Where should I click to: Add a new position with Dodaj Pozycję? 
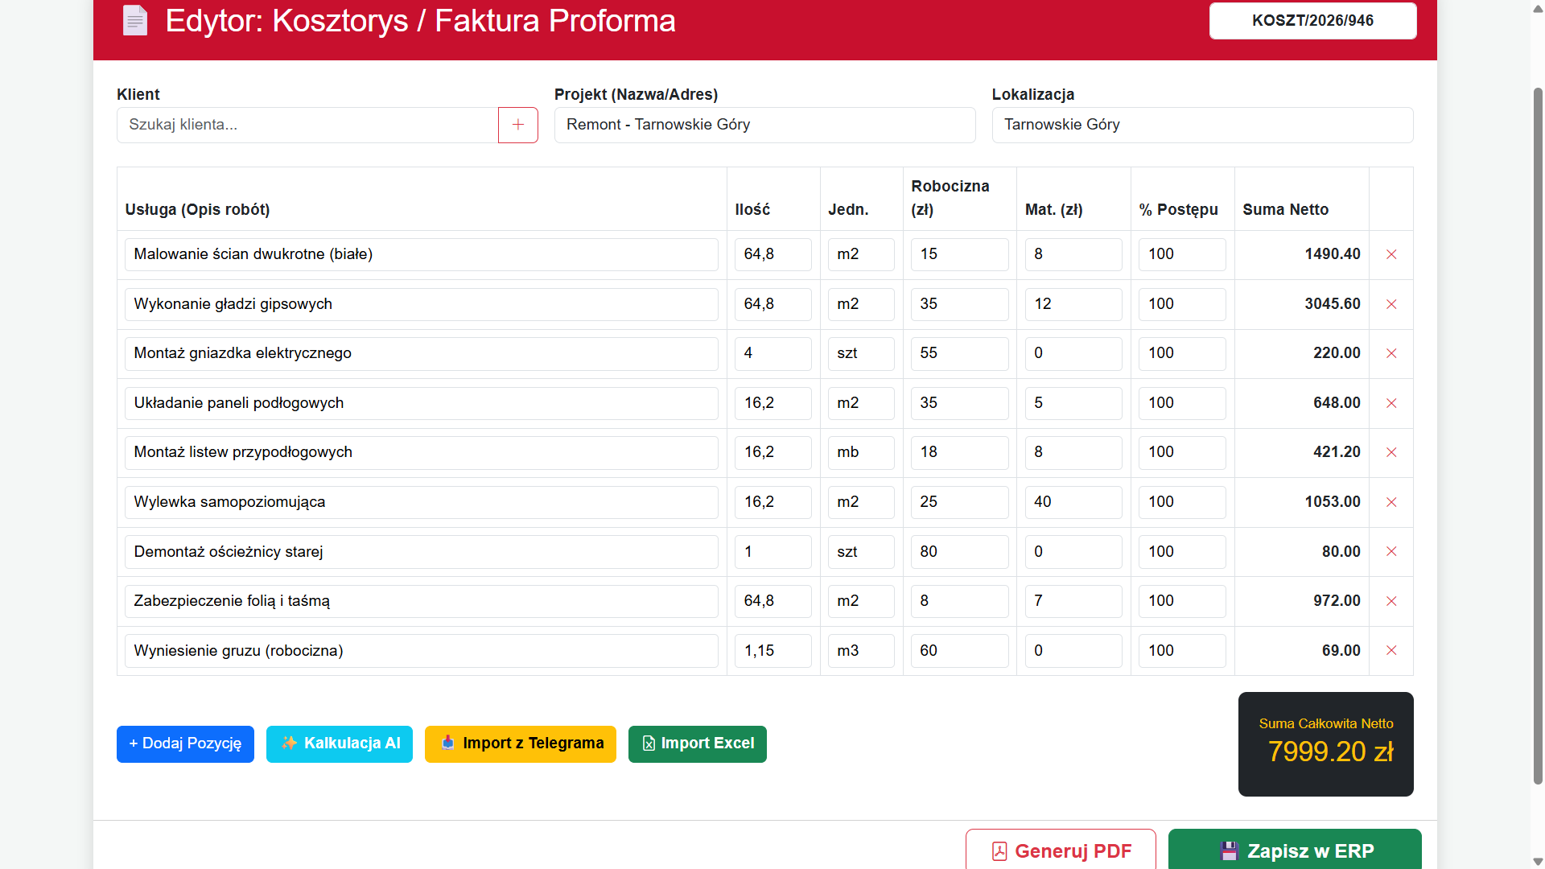[185, 743]
